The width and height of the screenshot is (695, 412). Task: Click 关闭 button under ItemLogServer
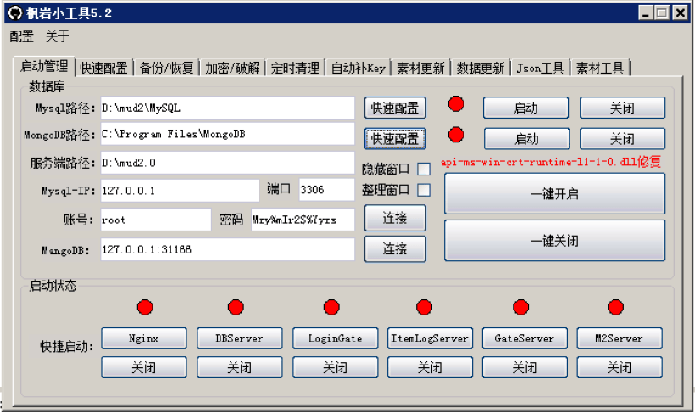[x=430, y=367]
